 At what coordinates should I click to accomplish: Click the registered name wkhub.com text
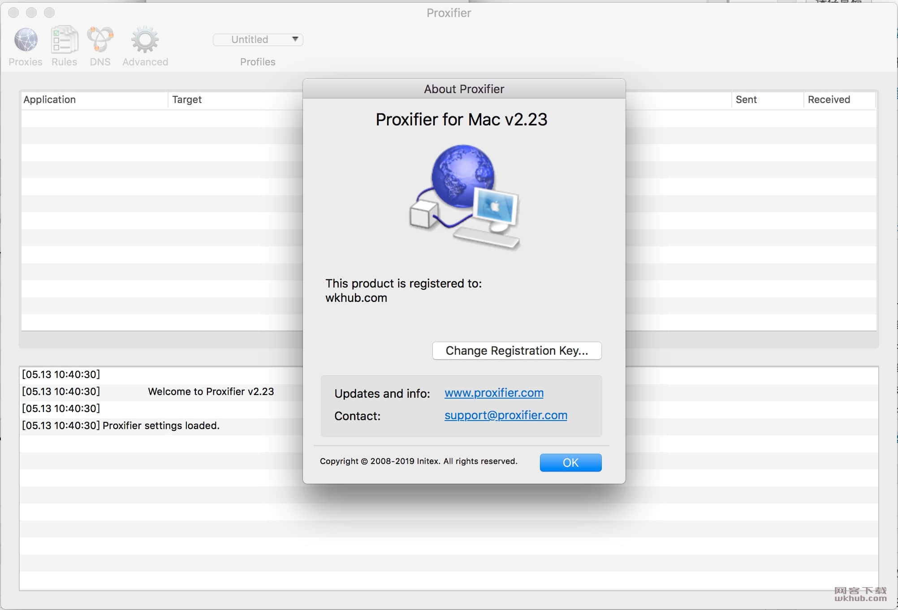pyautogui.click(x=356, y=298)
